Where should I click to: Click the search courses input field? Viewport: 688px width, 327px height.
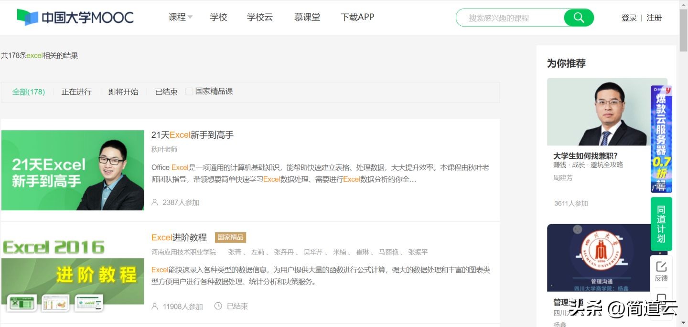coord(510,18)
